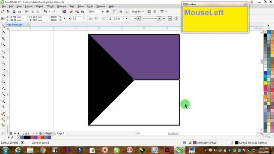The height and width of the screenshot is (154, 274).
Task: Select the Crop tool in toolbox
Action: (3, 38)
